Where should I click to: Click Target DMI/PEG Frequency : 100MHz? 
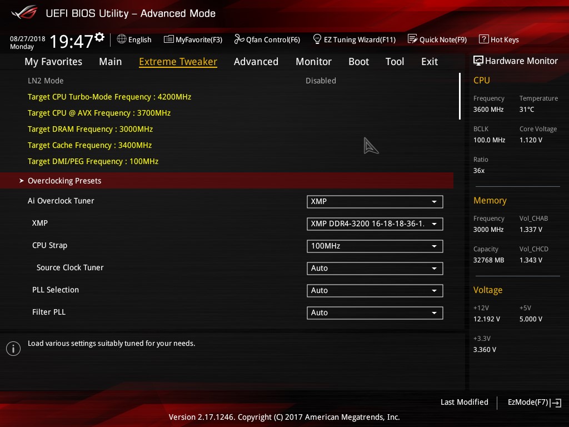(93, 161)
